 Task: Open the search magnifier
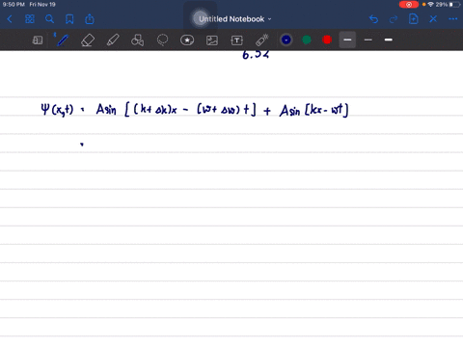tap(49, 19)
